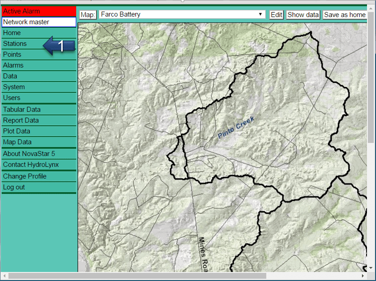Open the Users page
Viewport: 376px width, 281px height.
click(x=12, y=98)
